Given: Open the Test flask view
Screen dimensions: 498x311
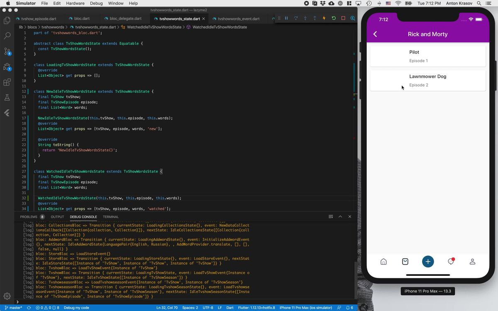Looking at the screenshot, I should click(7, 97).
